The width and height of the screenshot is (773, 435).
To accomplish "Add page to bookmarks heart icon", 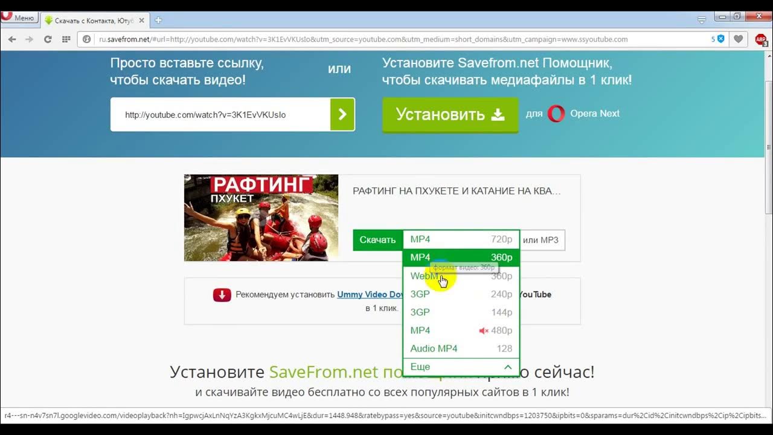I will [x=738, y=39].
